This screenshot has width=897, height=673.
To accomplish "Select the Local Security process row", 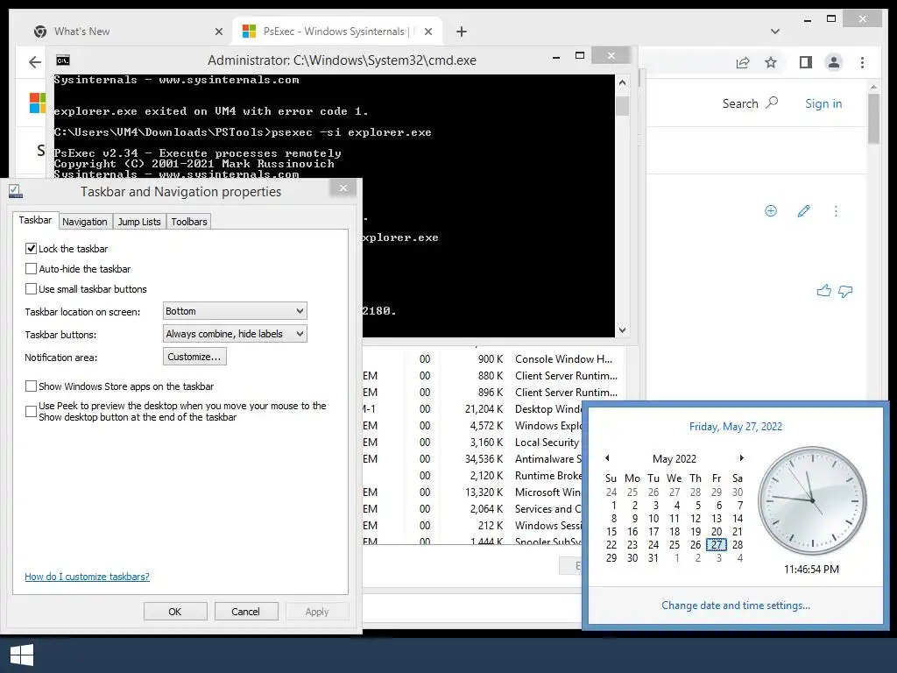I will 472,442.
